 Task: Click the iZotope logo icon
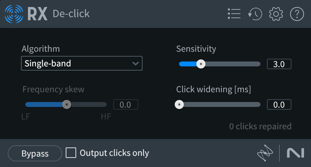tap(265, 153)
